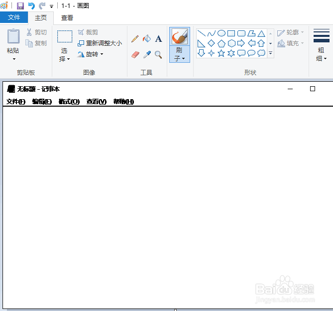Open the 文件 file menu

point(14,17)
